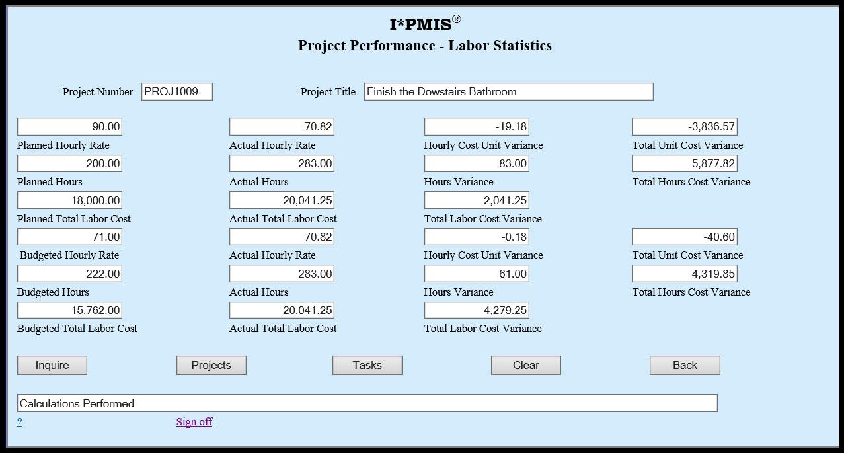The height and width of the screenshot is (453, 844).
Task: Select the Planned Hours field showing 200.00
Action: click(x=69, y=163)
